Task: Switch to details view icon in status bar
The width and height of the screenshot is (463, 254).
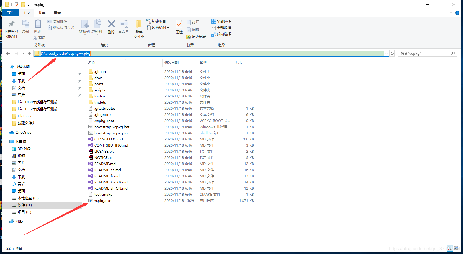Action: (450, 248)
